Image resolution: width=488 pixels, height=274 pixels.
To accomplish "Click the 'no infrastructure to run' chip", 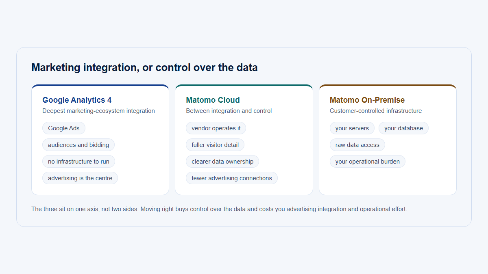I will click(x=78, y=162).
